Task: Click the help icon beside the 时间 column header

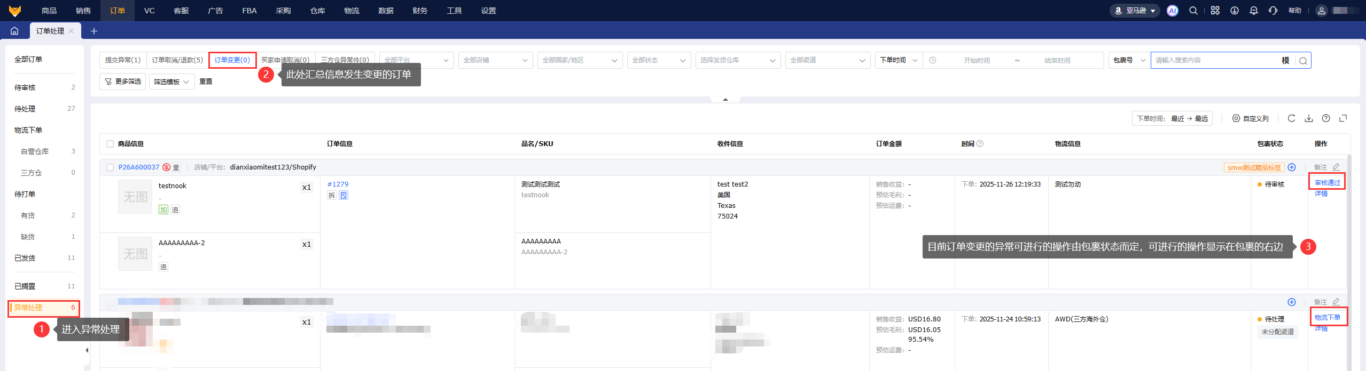Action: pyautogui.click(x=980, y=144)
